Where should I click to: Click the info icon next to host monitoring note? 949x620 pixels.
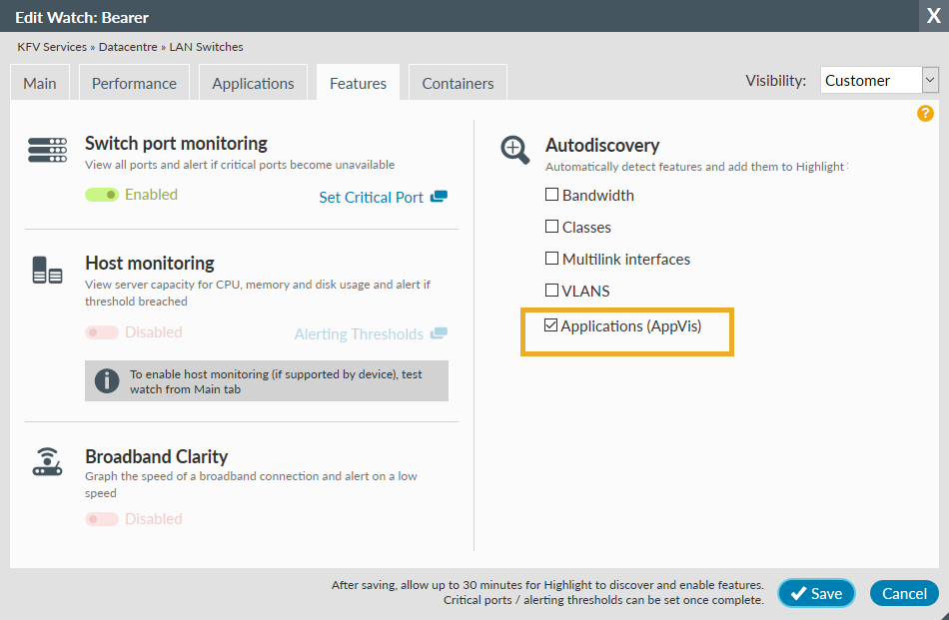point(106,380)
